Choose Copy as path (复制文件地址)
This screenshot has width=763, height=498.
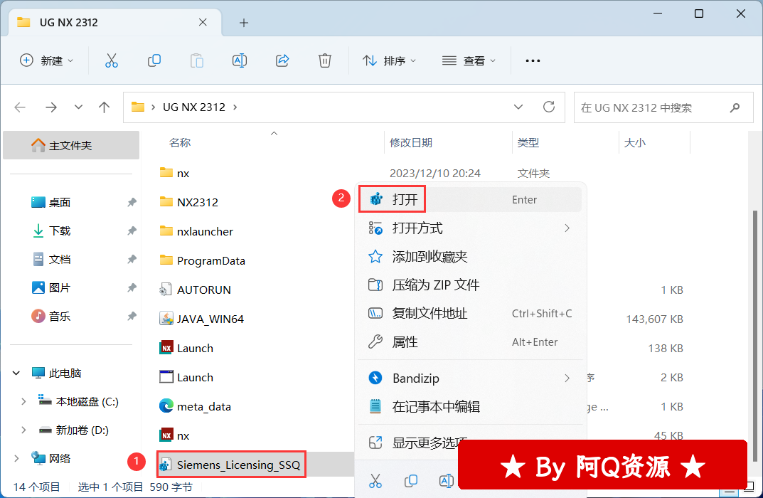470,314
